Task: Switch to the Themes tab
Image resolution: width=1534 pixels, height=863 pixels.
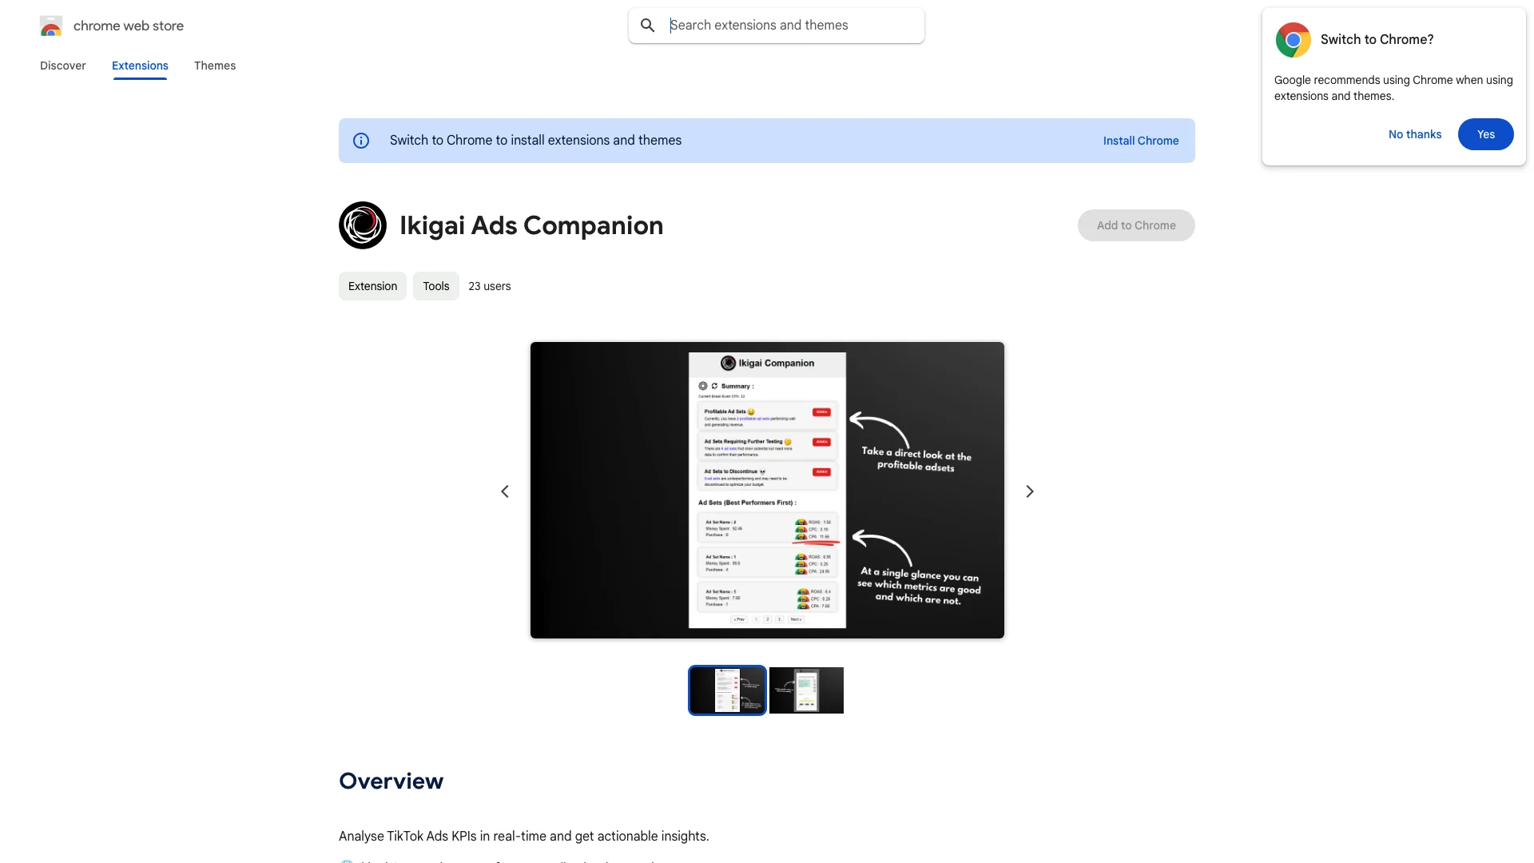Action: [215, 66]
